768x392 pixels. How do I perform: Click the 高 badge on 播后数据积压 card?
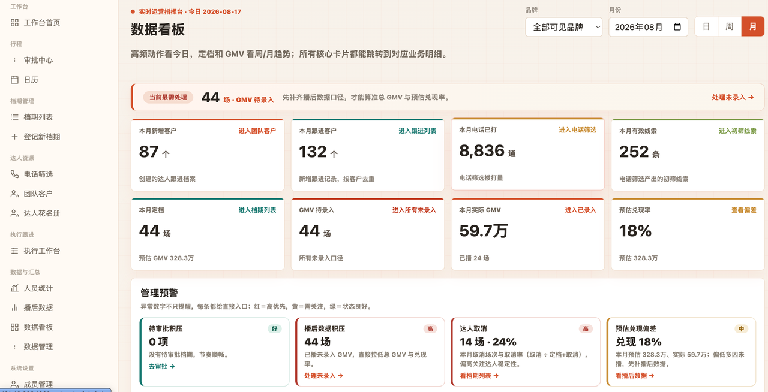[x=430, y=329]
